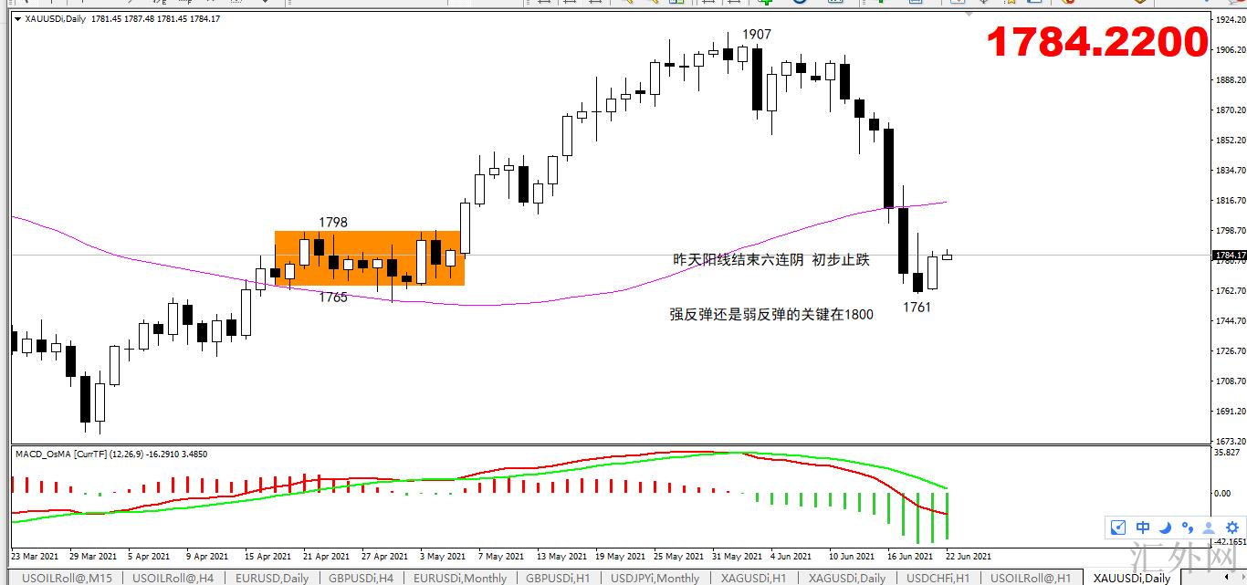Viewport: 1247px width, 585px height.
Task: Click the 1761 low label
Action: pyautogui.click(x=917, y=307)
